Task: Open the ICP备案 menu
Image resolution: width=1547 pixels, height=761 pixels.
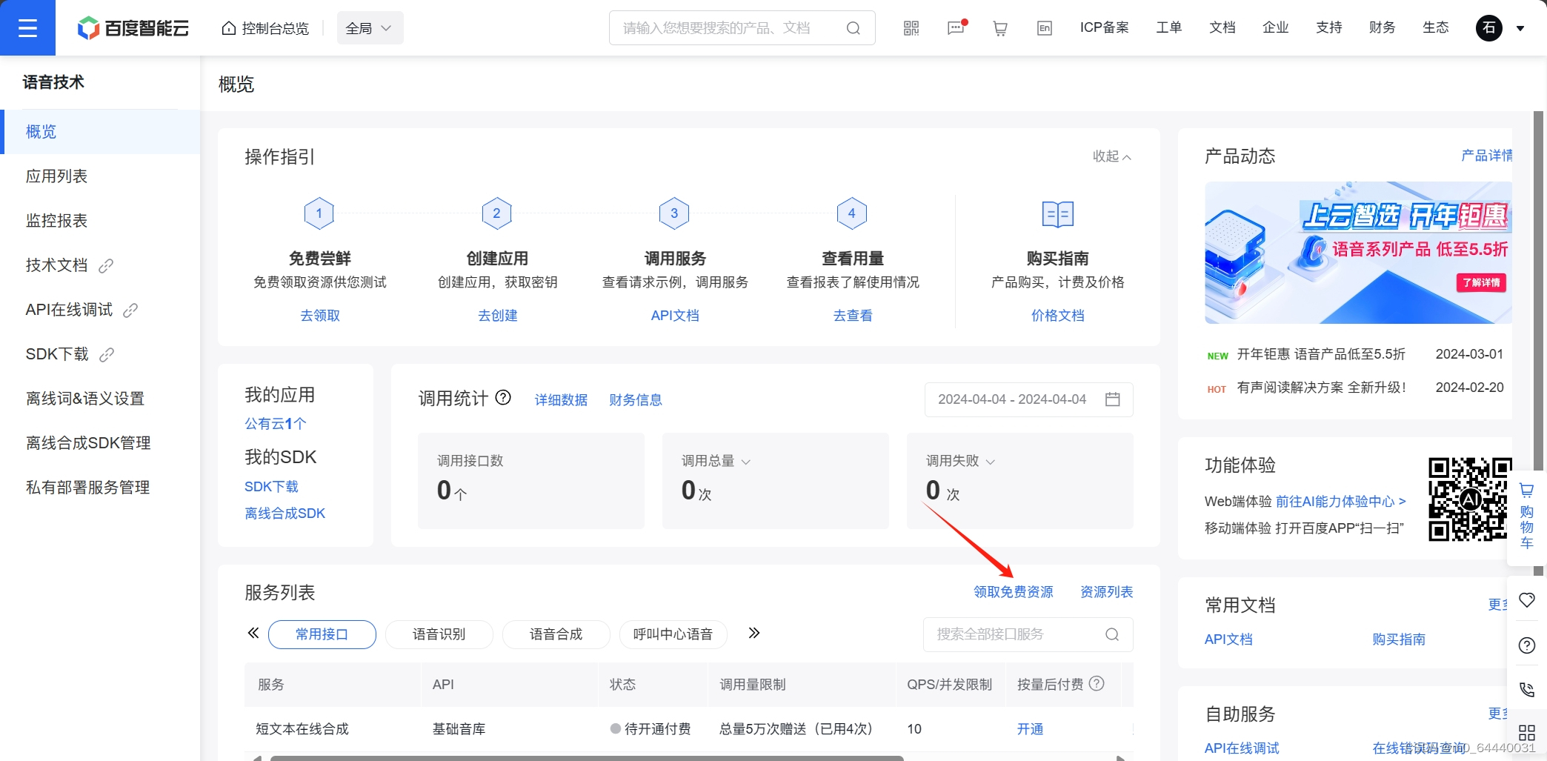Action: click(1105, 27)
